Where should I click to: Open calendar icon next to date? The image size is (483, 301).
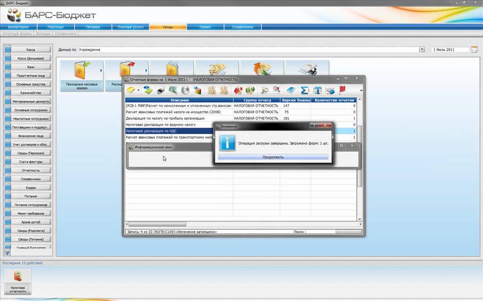click(x=475, y=49)
